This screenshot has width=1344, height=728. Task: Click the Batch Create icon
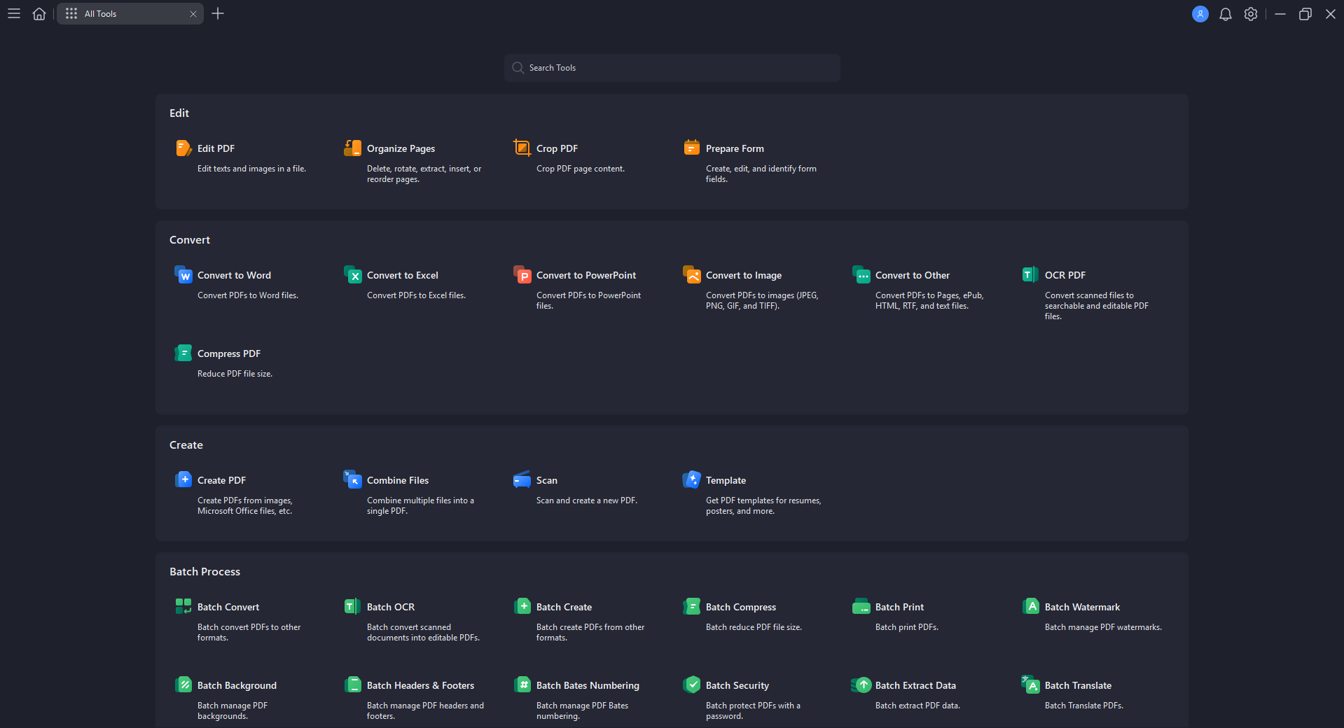click(522, 606)
